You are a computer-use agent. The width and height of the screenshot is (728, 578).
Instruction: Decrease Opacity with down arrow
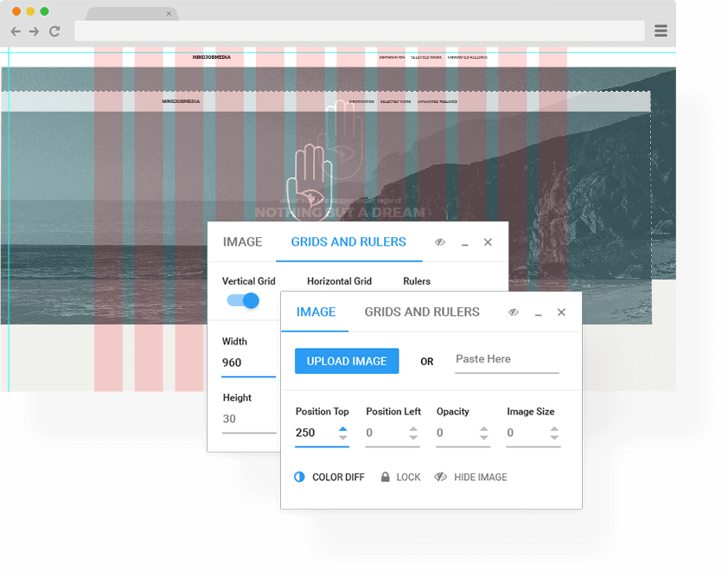pyautogui.click(x=484, y=438)
